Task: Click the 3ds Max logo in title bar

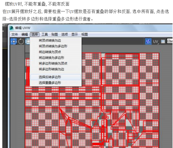Action: pyautogui.click(x=12, y=28)
